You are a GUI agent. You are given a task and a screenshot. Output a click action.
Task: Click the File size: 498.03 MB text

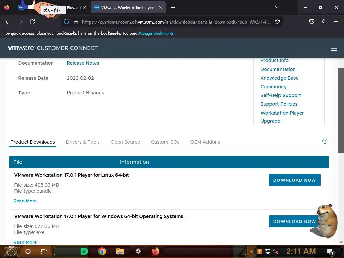(37, 185)
